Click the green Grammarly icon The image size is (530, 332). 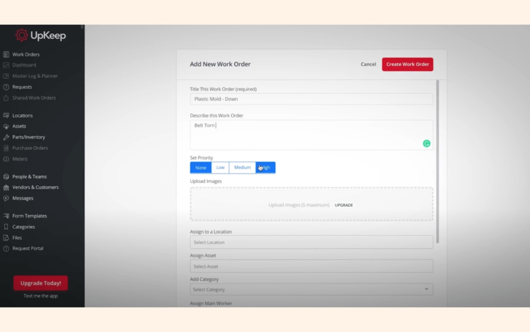[x=426, y=143]
